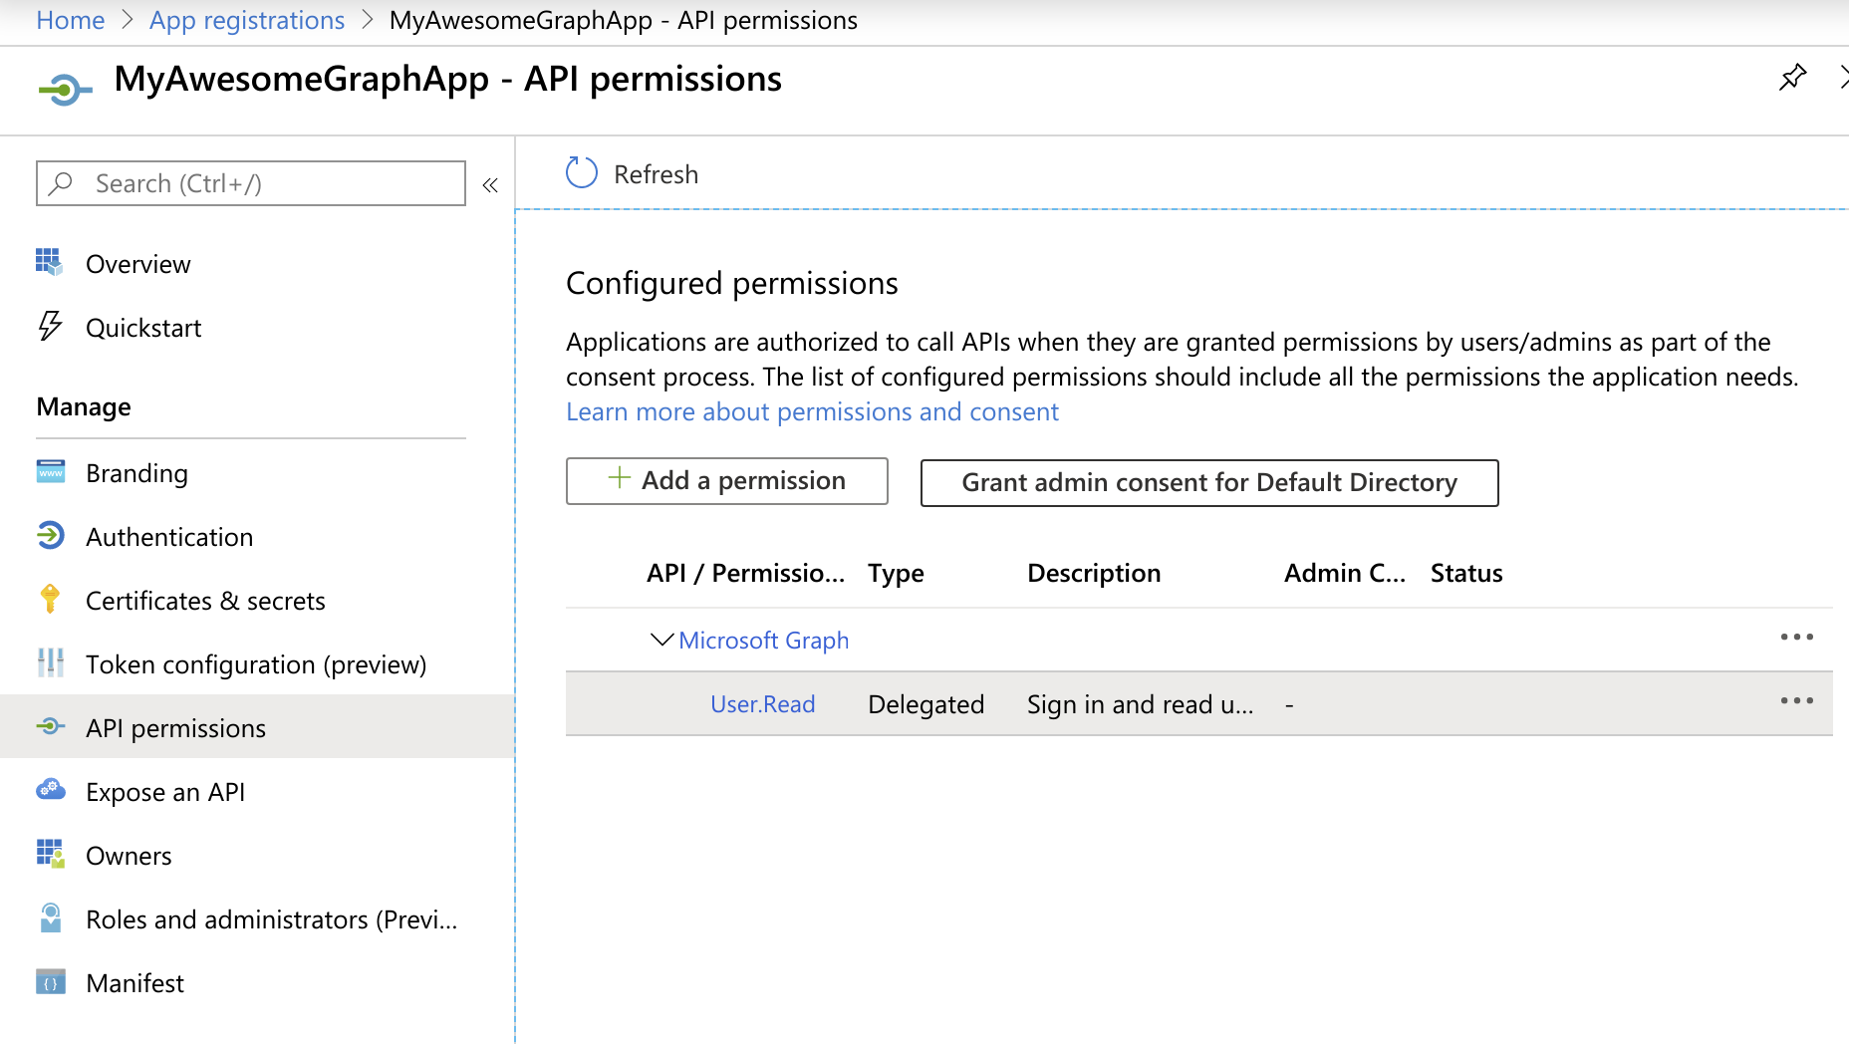Click inside the Search (Ctrl+/) field
Screen dimensions: 1849x1044
(x=249, y=183)
